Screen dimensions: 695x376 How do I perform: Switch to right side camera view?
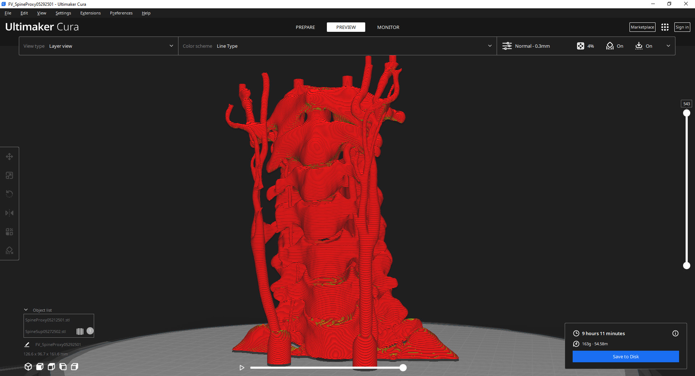pyautogui.click(x=75, y=367)
